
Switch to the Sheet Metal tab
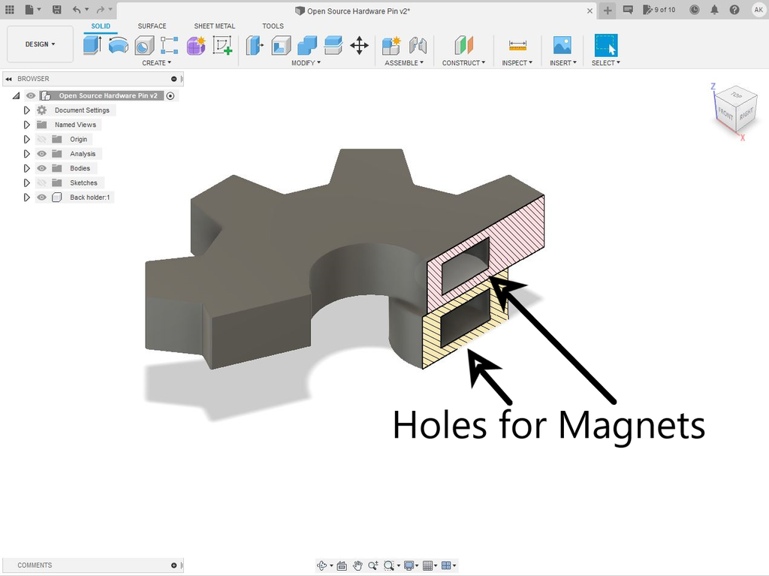click(x=214, y=26)
